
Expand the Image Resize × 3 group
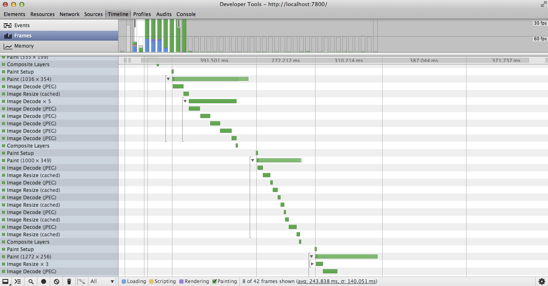click(x=312, y=264)
